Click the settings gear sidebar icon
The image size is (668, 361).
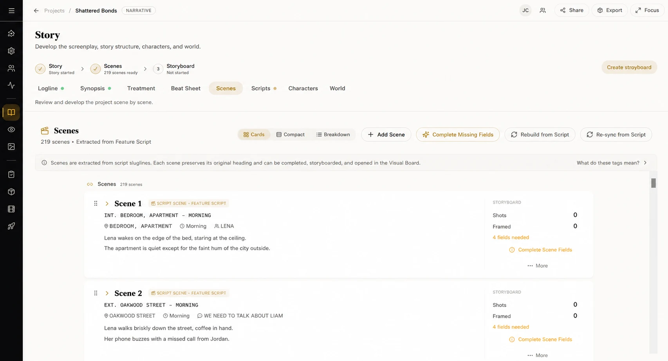(11, 51)
